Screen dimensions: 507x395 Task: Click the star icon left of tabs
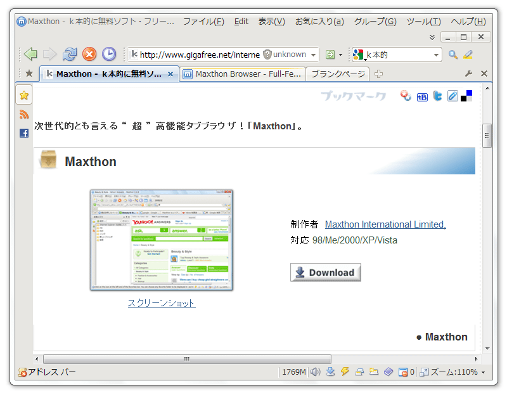[x=29, y=74]
